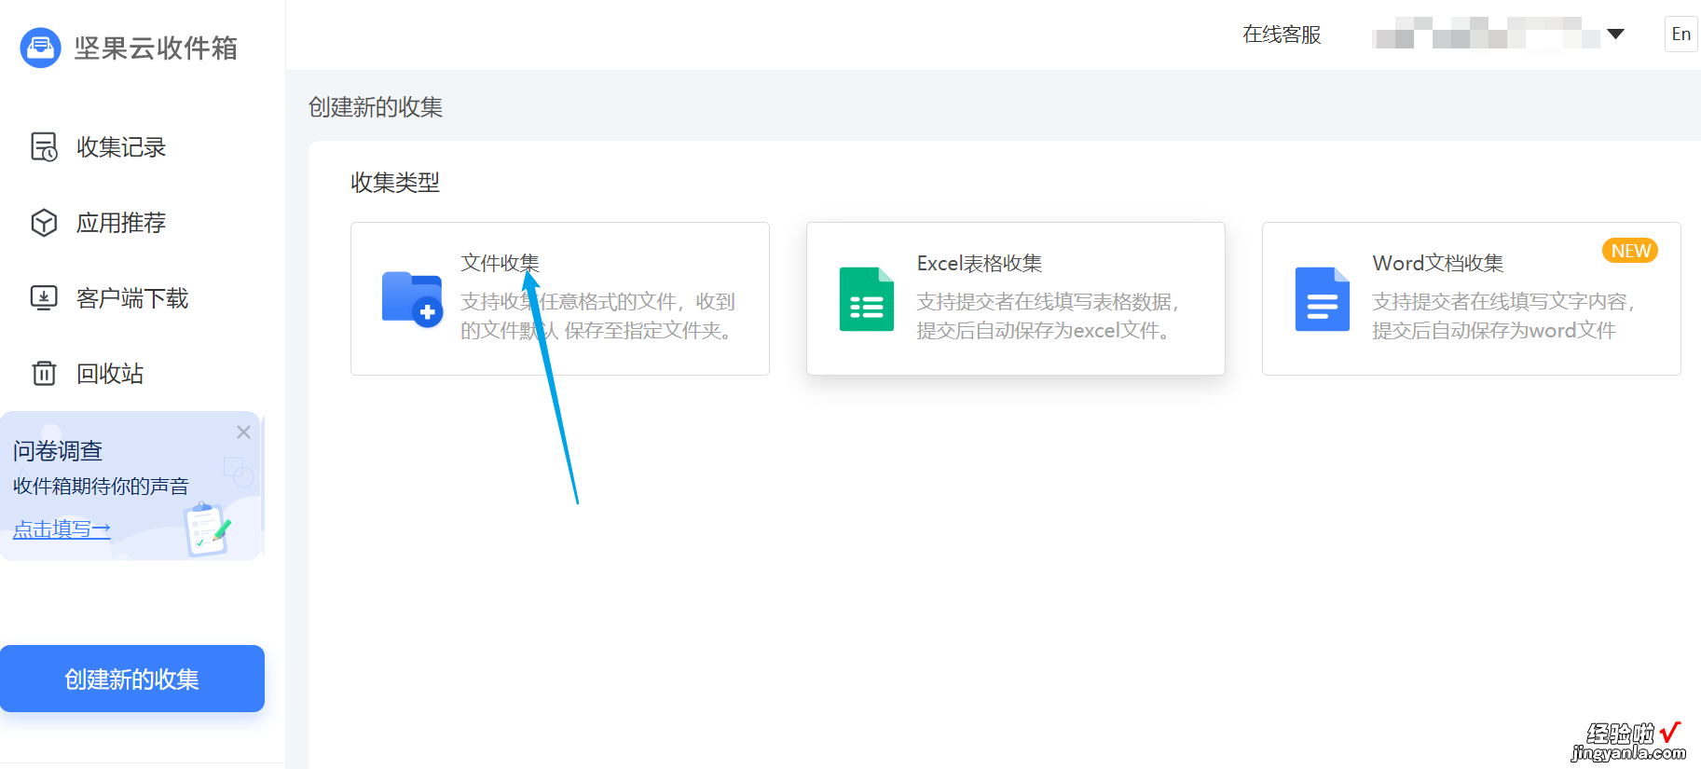Click the 收件箱期待你的声音 text
Viewport: 1701px width, 769px height.
[x=101, y=487]
